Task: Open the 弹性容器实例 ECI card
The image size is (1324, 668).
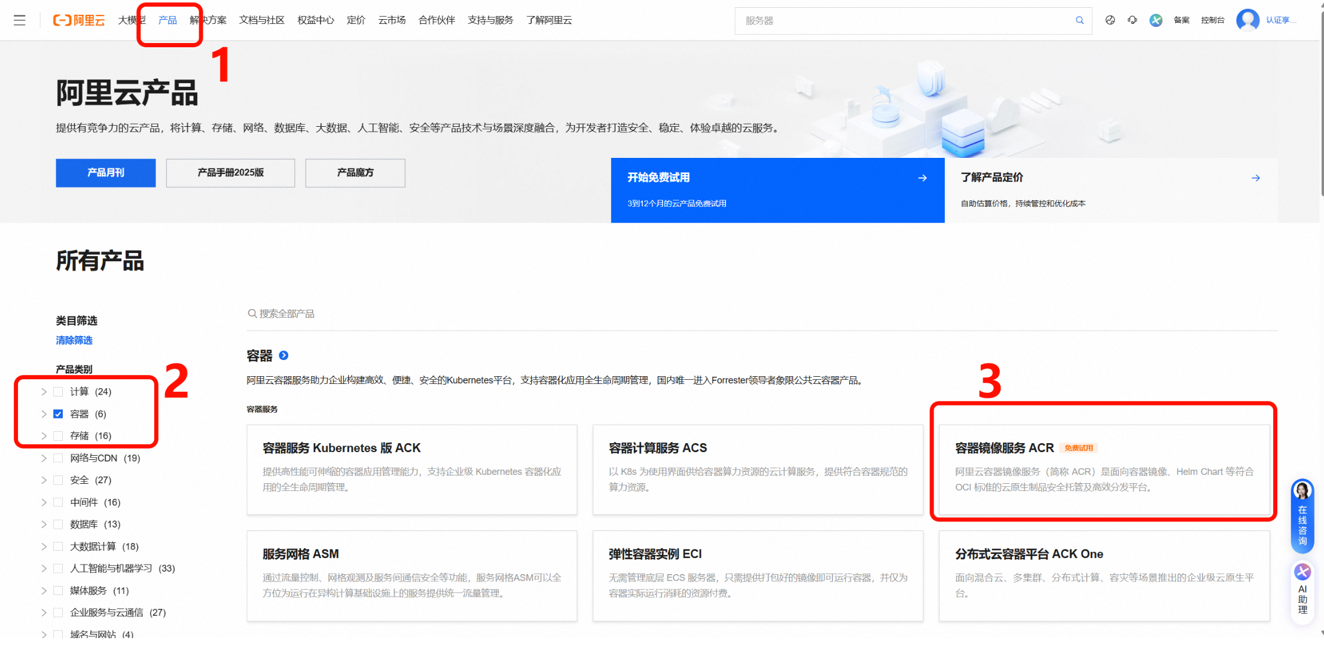Action: (x=758, y=576)
